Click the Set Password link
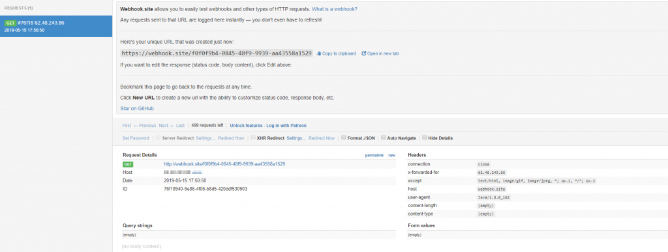 point(136,138)
